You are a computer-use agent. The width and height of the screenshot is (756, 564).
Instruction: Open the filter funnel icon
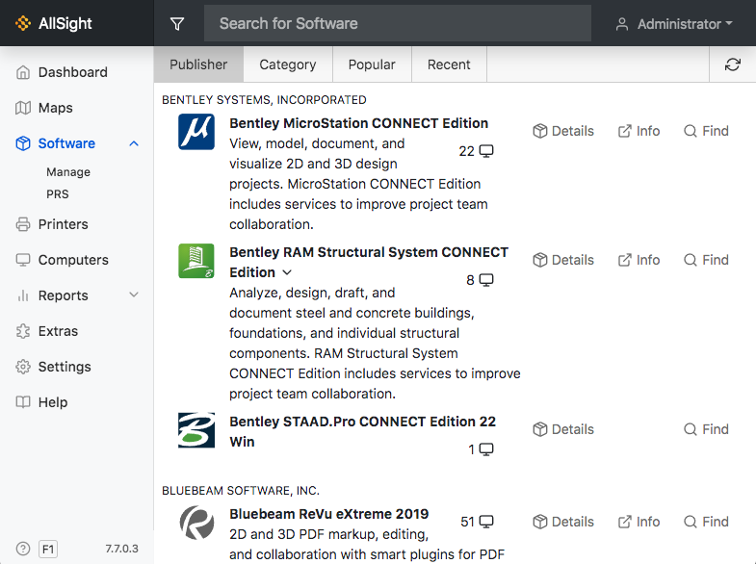coord(177,24)
